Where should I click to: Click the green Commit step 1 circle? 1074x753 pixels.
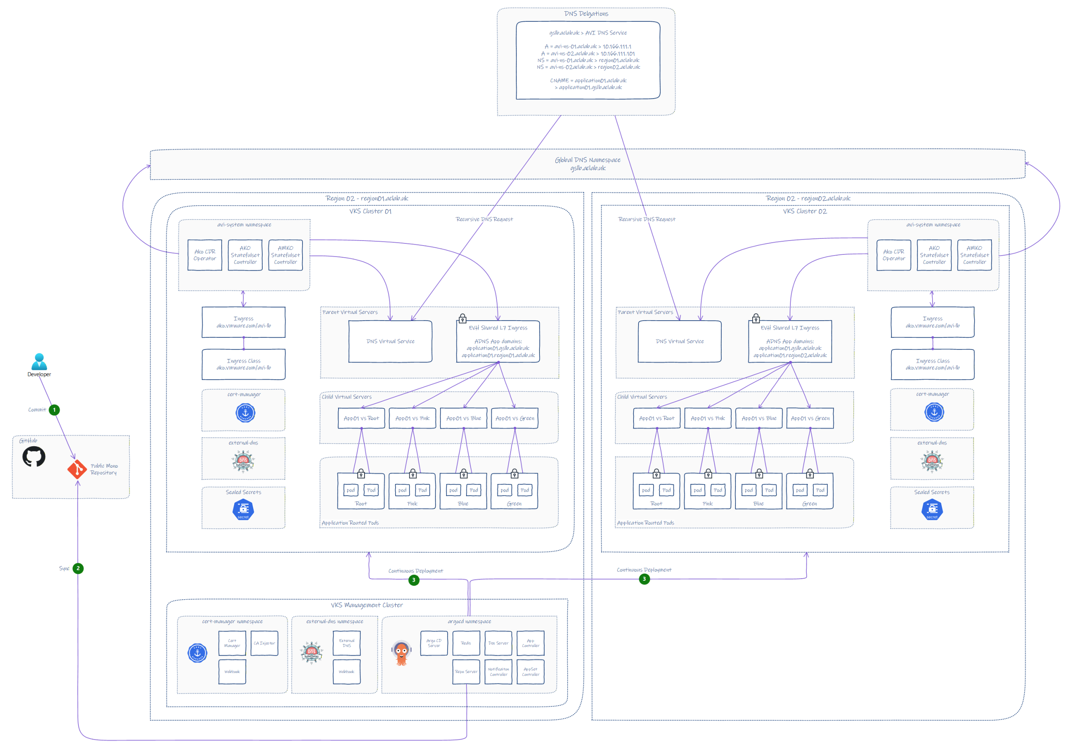[x=54, y=410]
